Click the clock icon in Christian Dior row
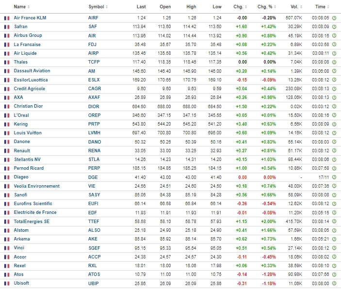Image resolution: width=341 pixels, height=289 pixels. [x=334, y=107]
